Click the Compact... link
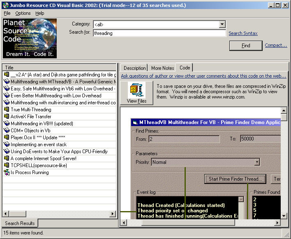Viewport: 291px width, 239px height. pyautogui.click(x=276, y=45)
